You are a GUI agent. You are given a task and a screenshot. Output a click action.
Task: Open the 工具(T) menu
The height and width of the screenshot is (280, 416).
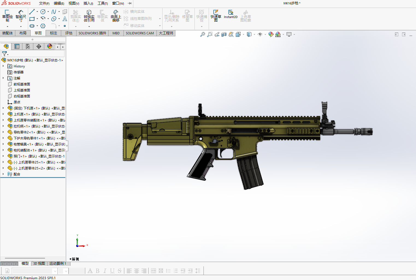(x=103, y=3)
